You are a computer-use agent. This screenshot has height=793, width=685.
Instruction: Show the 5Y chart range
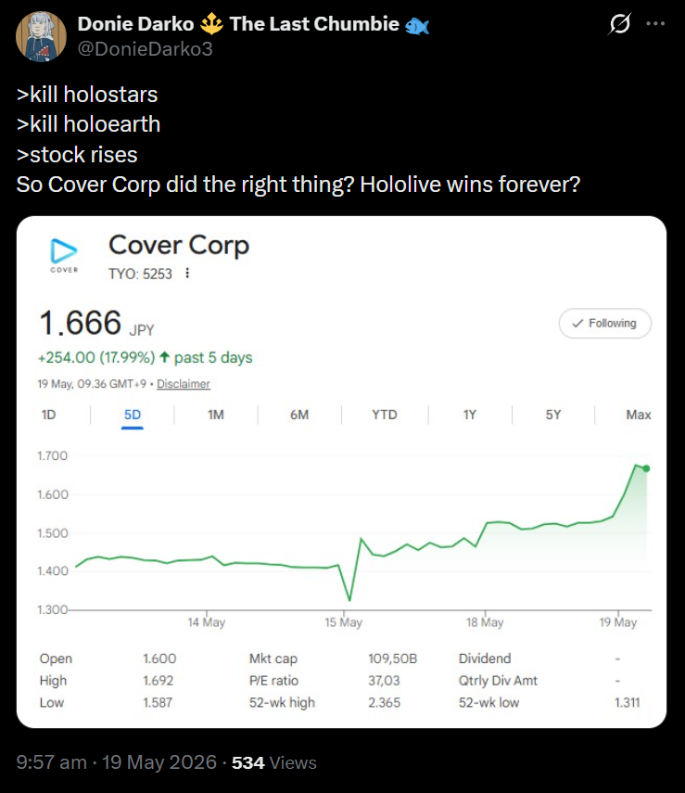coord(553,415)
